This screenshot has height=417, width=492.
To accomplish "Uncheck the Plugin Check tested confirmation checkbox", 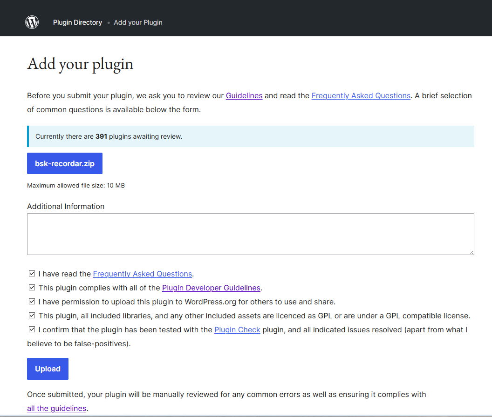I will [x=32, y=330].
